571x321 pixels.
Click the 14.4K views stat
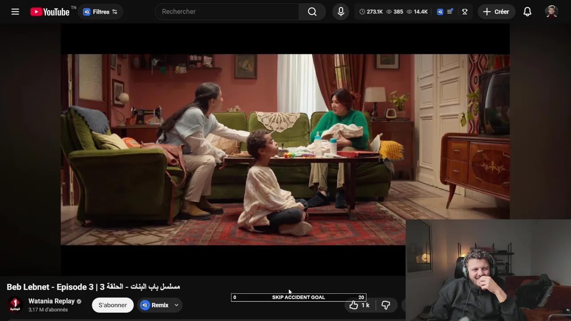(417, 12)
